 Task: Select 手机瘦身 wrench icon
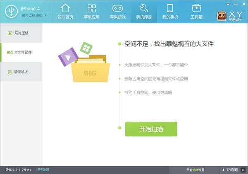point(144,8)
